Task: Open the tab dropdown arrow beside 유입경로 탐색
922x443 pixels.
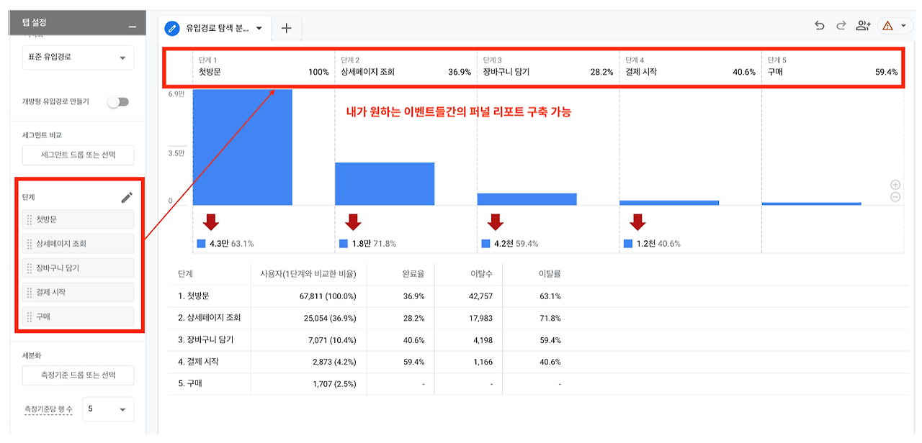Action: (259, 28)
